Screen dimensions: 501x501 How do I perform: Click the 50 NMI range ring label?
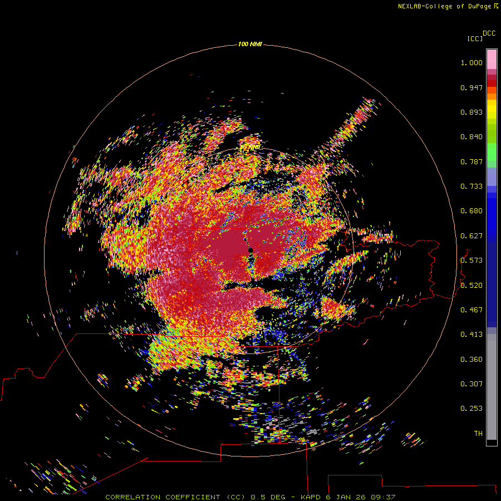coord(250,148)
